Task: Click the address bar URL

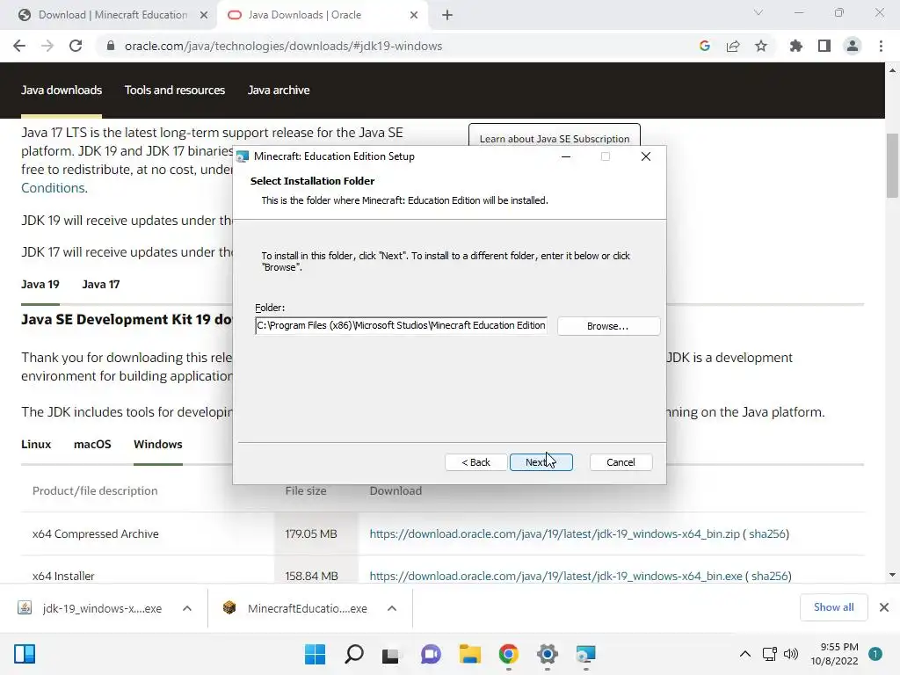Action: point(283,46)
